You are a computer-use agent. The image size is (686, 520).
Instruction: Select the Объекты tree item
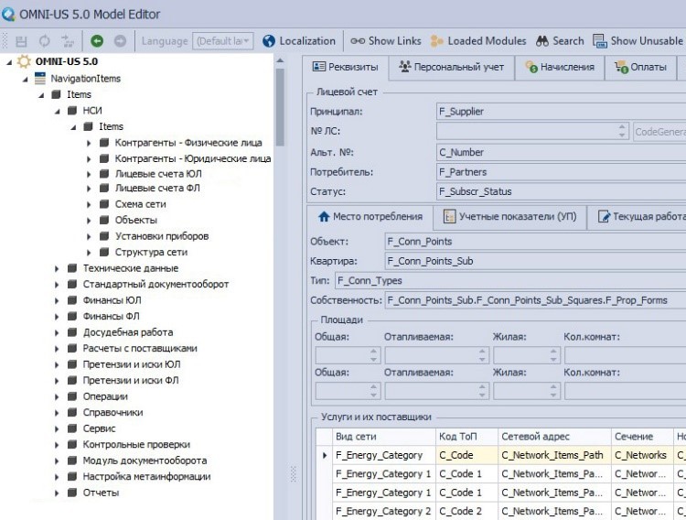point(136,221)
